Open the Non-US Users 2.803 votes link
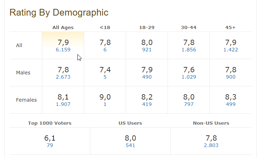The height and width of the screenshot is (158, 262). pyautogui.click(x=211, y=145)
